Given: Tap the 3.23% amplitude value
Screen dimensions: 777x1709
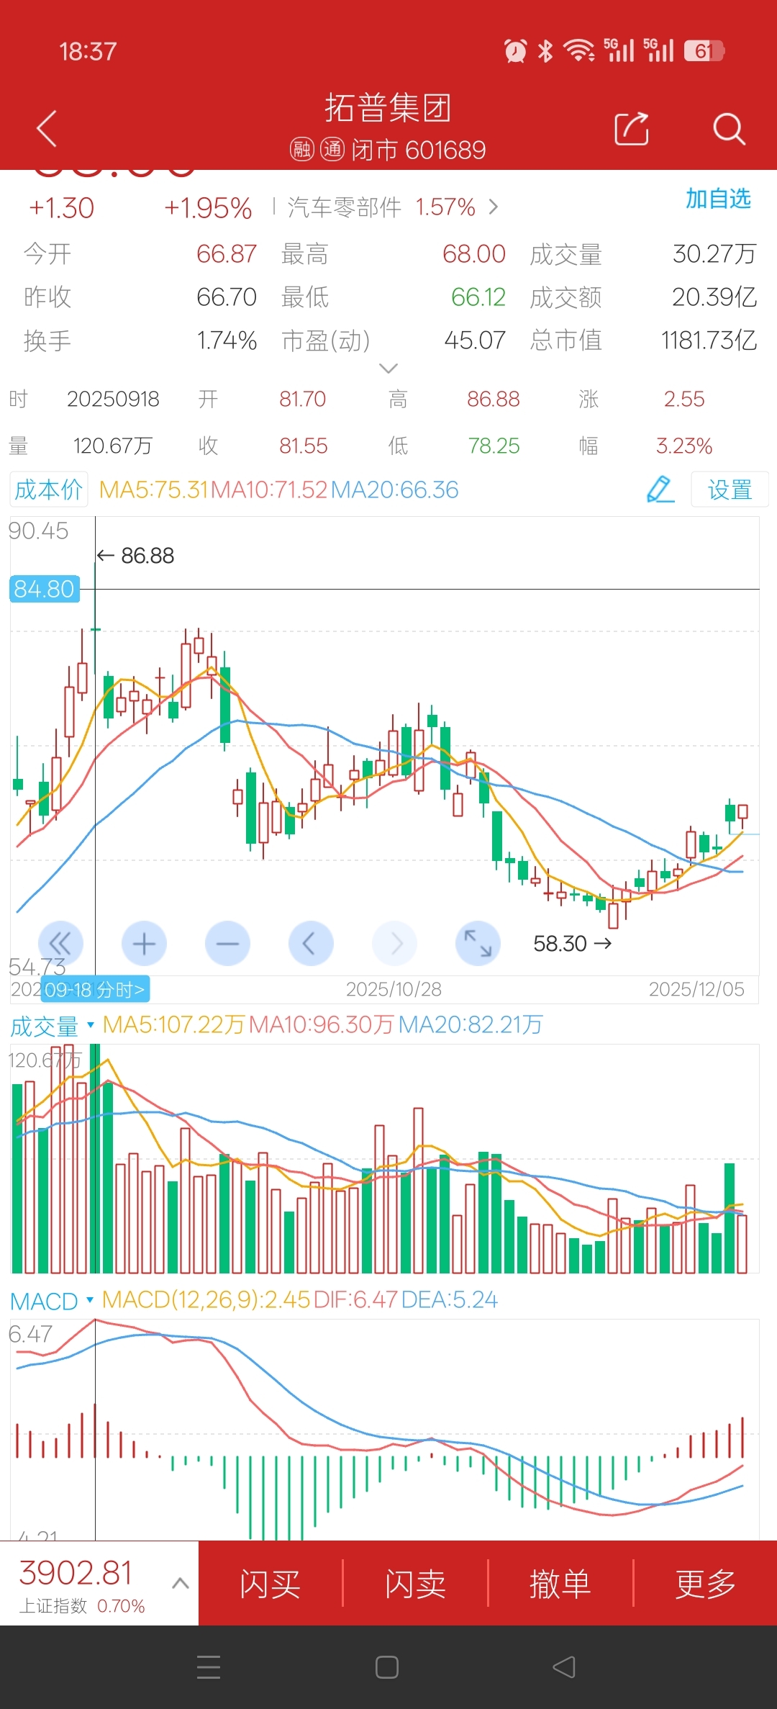Looking at the screenshot, I should 684,446.
